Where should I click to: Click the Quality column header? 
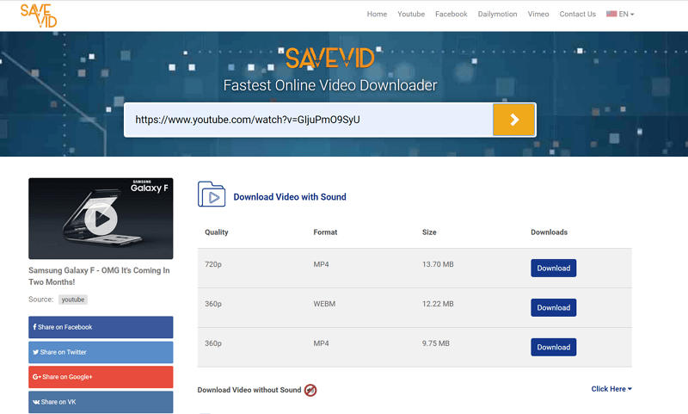click(217, 232)
